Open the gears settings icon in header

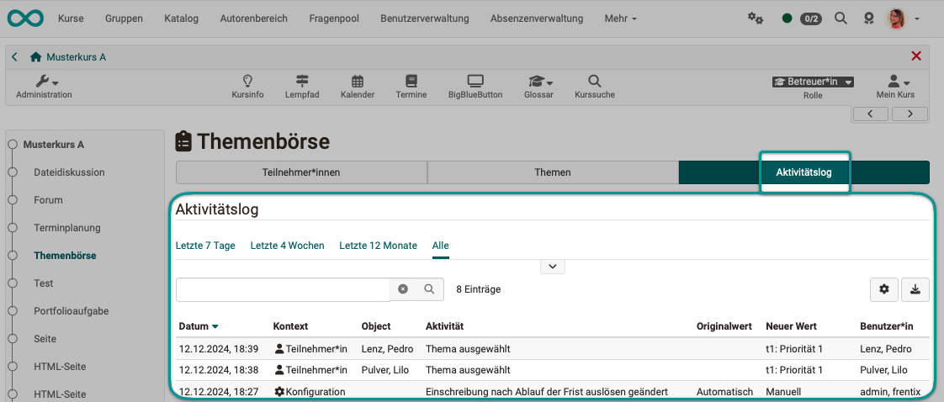click(x=755, y=18)
